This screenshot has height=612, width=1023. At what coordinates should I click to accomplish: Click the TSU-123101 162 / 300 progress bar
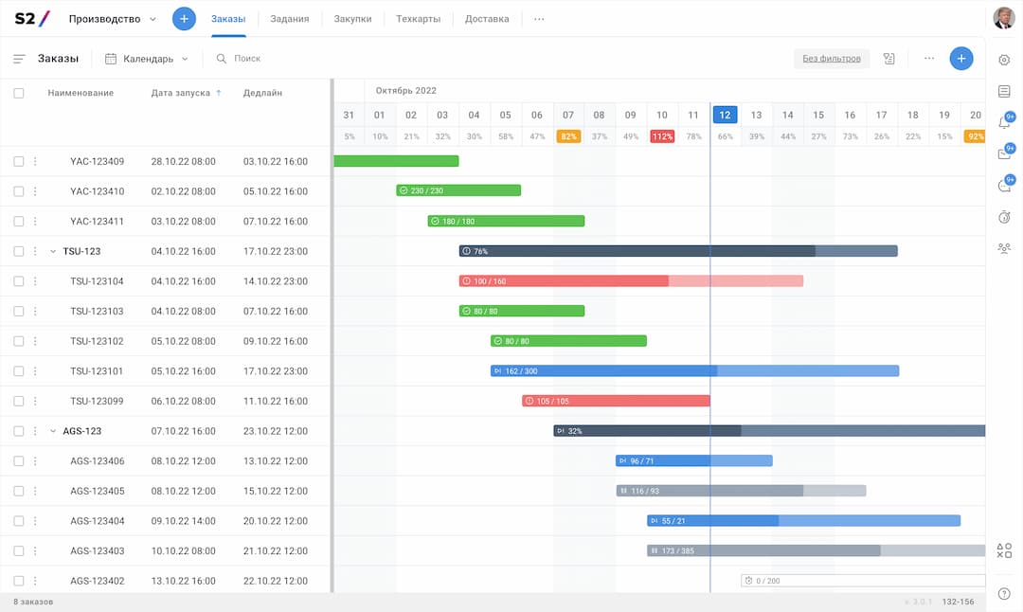pyautogui.click(x=695, y=371)
